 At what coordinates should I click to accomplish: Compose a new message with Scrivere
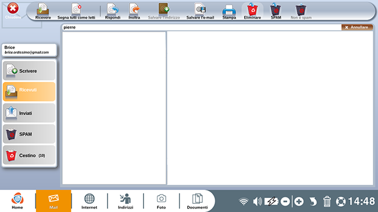(29, 71)
